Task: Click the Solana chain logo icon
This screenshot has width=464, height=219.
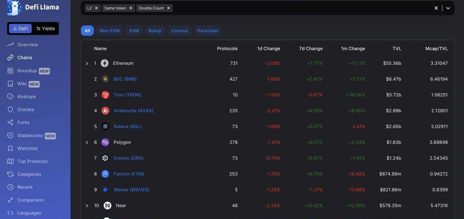Action: pyautogui.click(x=105, y=127)
